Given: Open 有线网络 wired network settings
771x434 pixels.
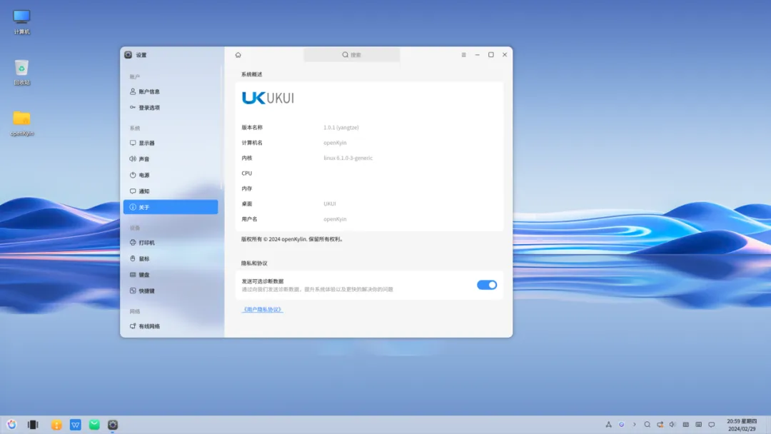Looking at the screenshot, I should (171, 326).
